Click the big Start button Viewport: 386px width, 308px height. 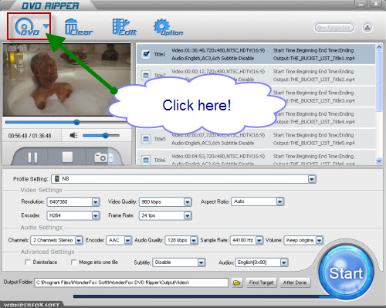coord(346,272)
